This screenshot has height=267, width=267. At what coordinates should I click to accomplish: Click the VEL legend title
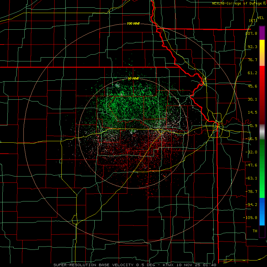coord(261,18)
